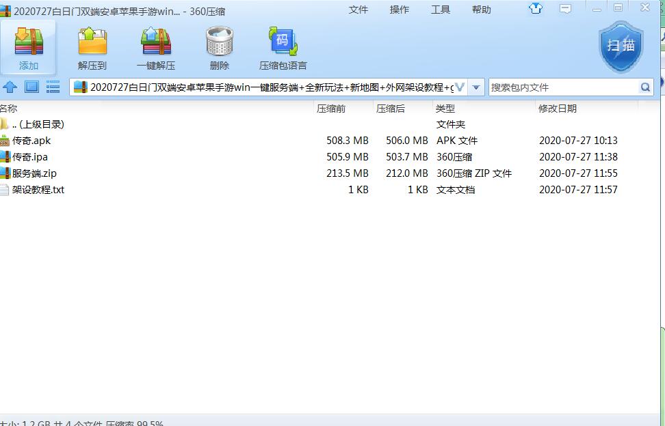Switch to details list view
665x426 pixels.
[x=53, y=87]
